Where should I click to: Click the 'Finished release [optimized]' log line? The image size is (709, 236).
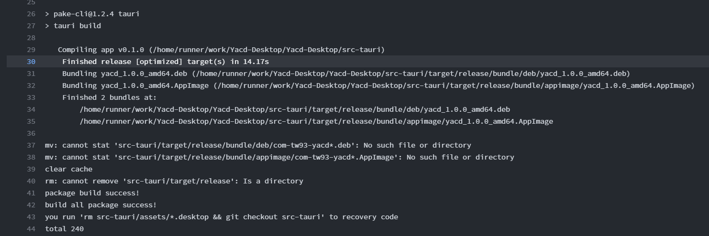(x=166, y=62)
